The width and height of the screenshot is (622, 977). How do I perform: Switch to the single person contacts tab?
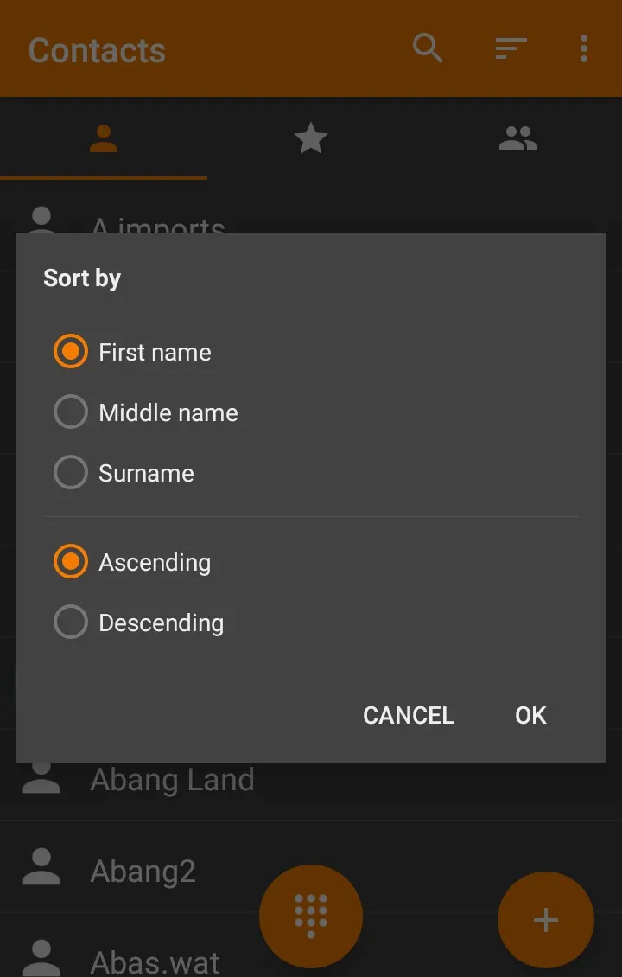click(104, 138)
